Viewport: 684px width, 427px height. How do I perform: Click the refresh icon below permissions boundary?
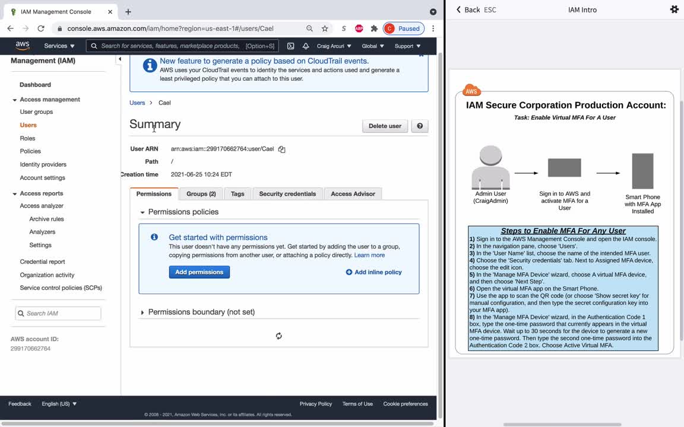pyautogui.click(x=278, y=336)
